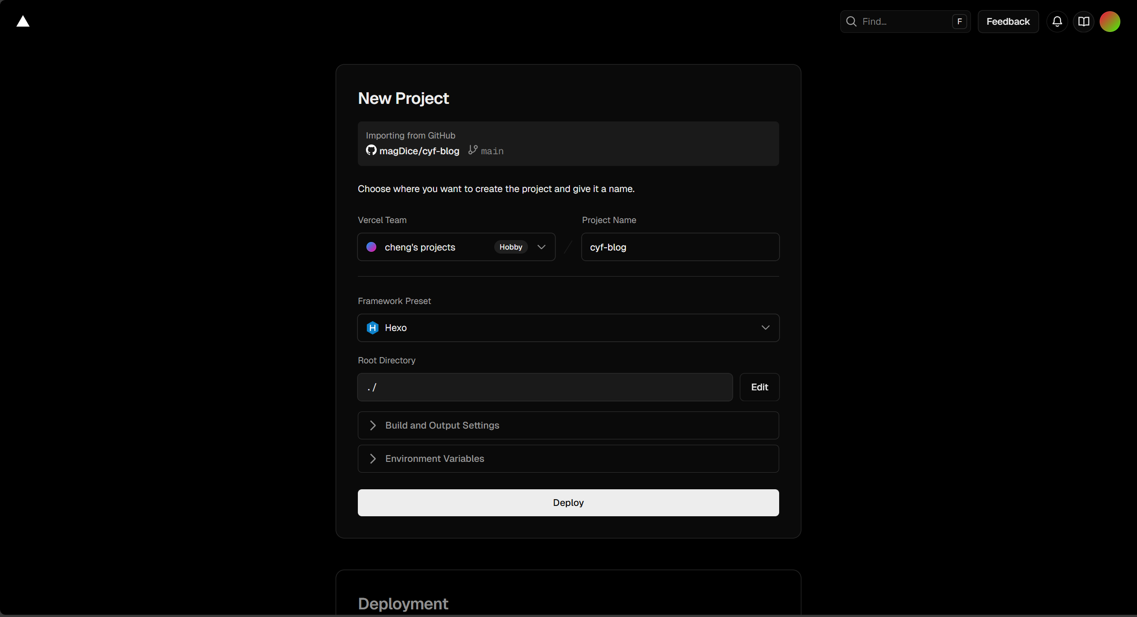The image size is (1137, 617).
Task: Click the Find search box
Action: (x=905, y=22)
